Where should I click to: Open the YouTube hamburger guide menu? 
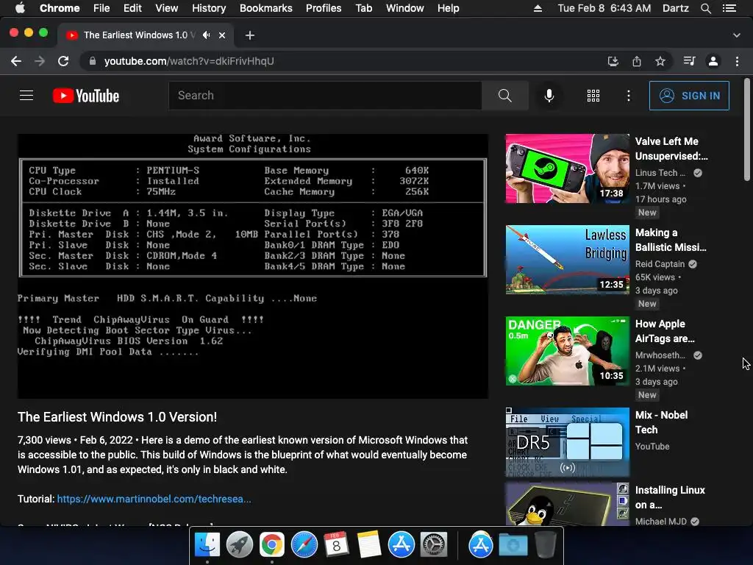[26, 96]
